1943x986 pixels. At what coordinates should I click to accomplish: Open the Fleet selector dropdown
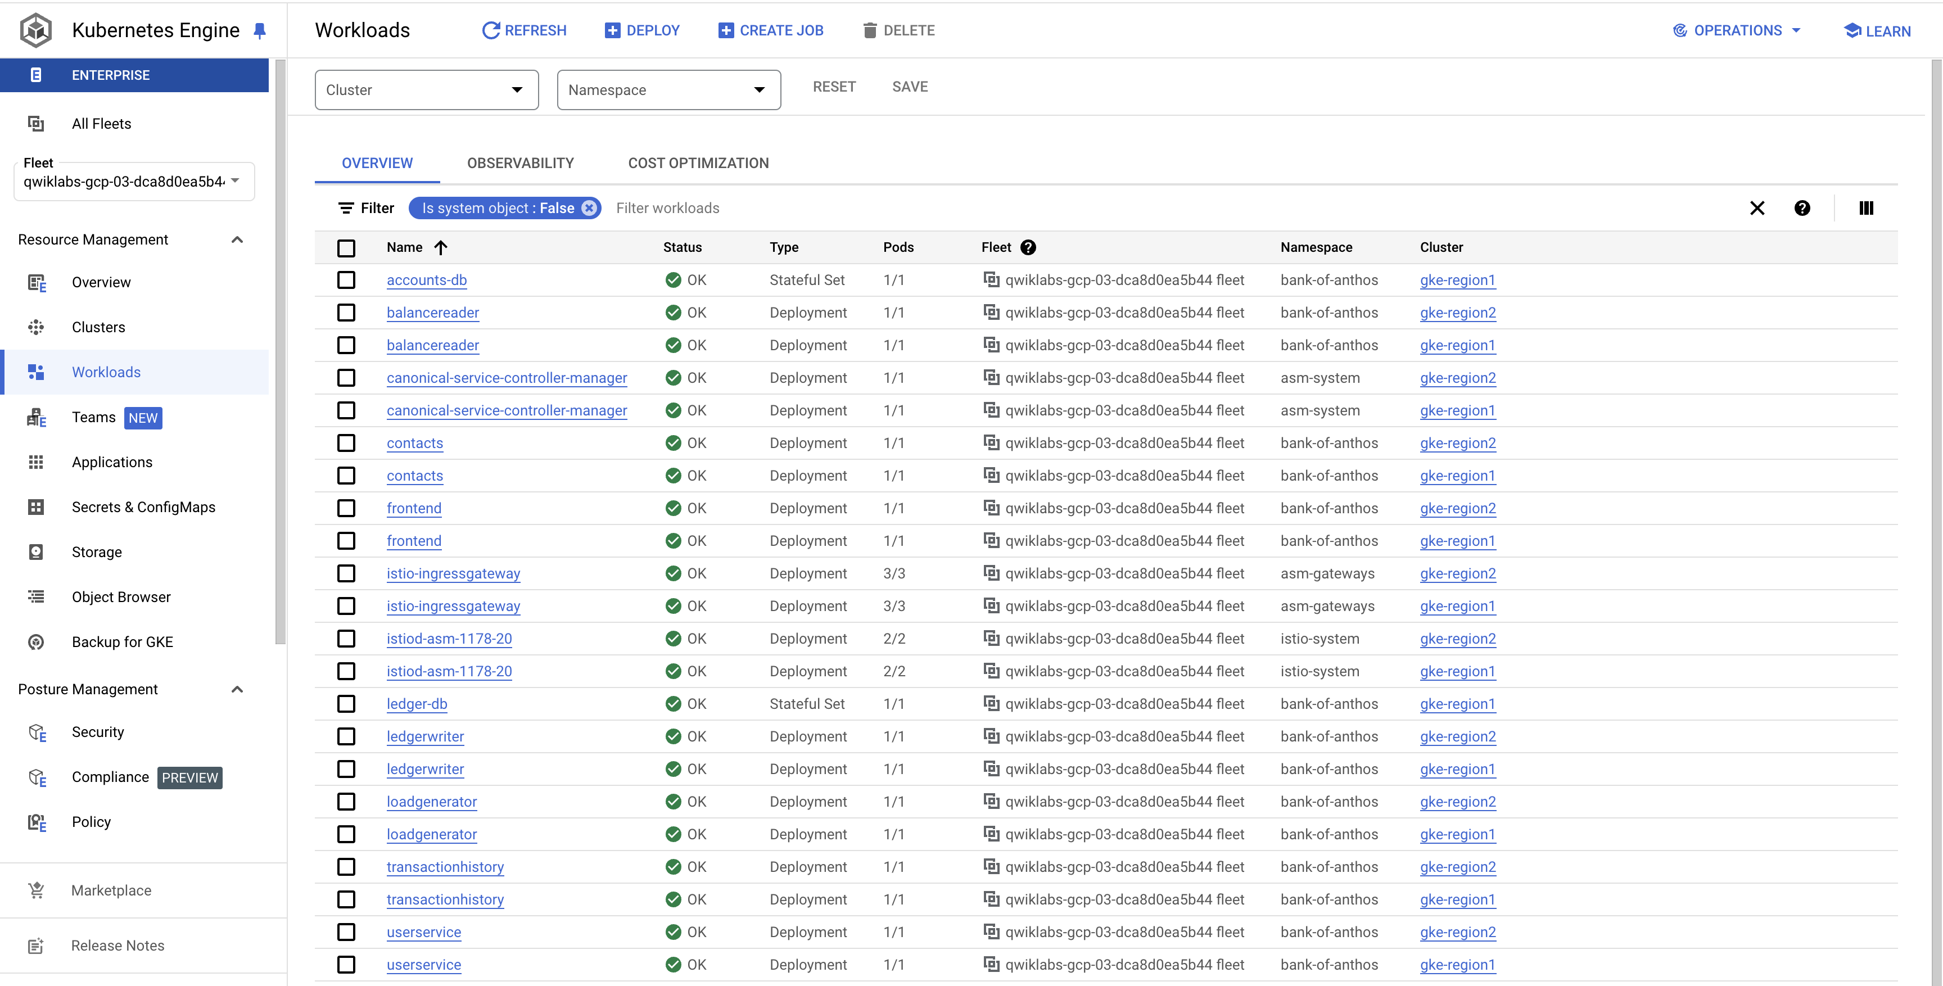coord(134,182)
